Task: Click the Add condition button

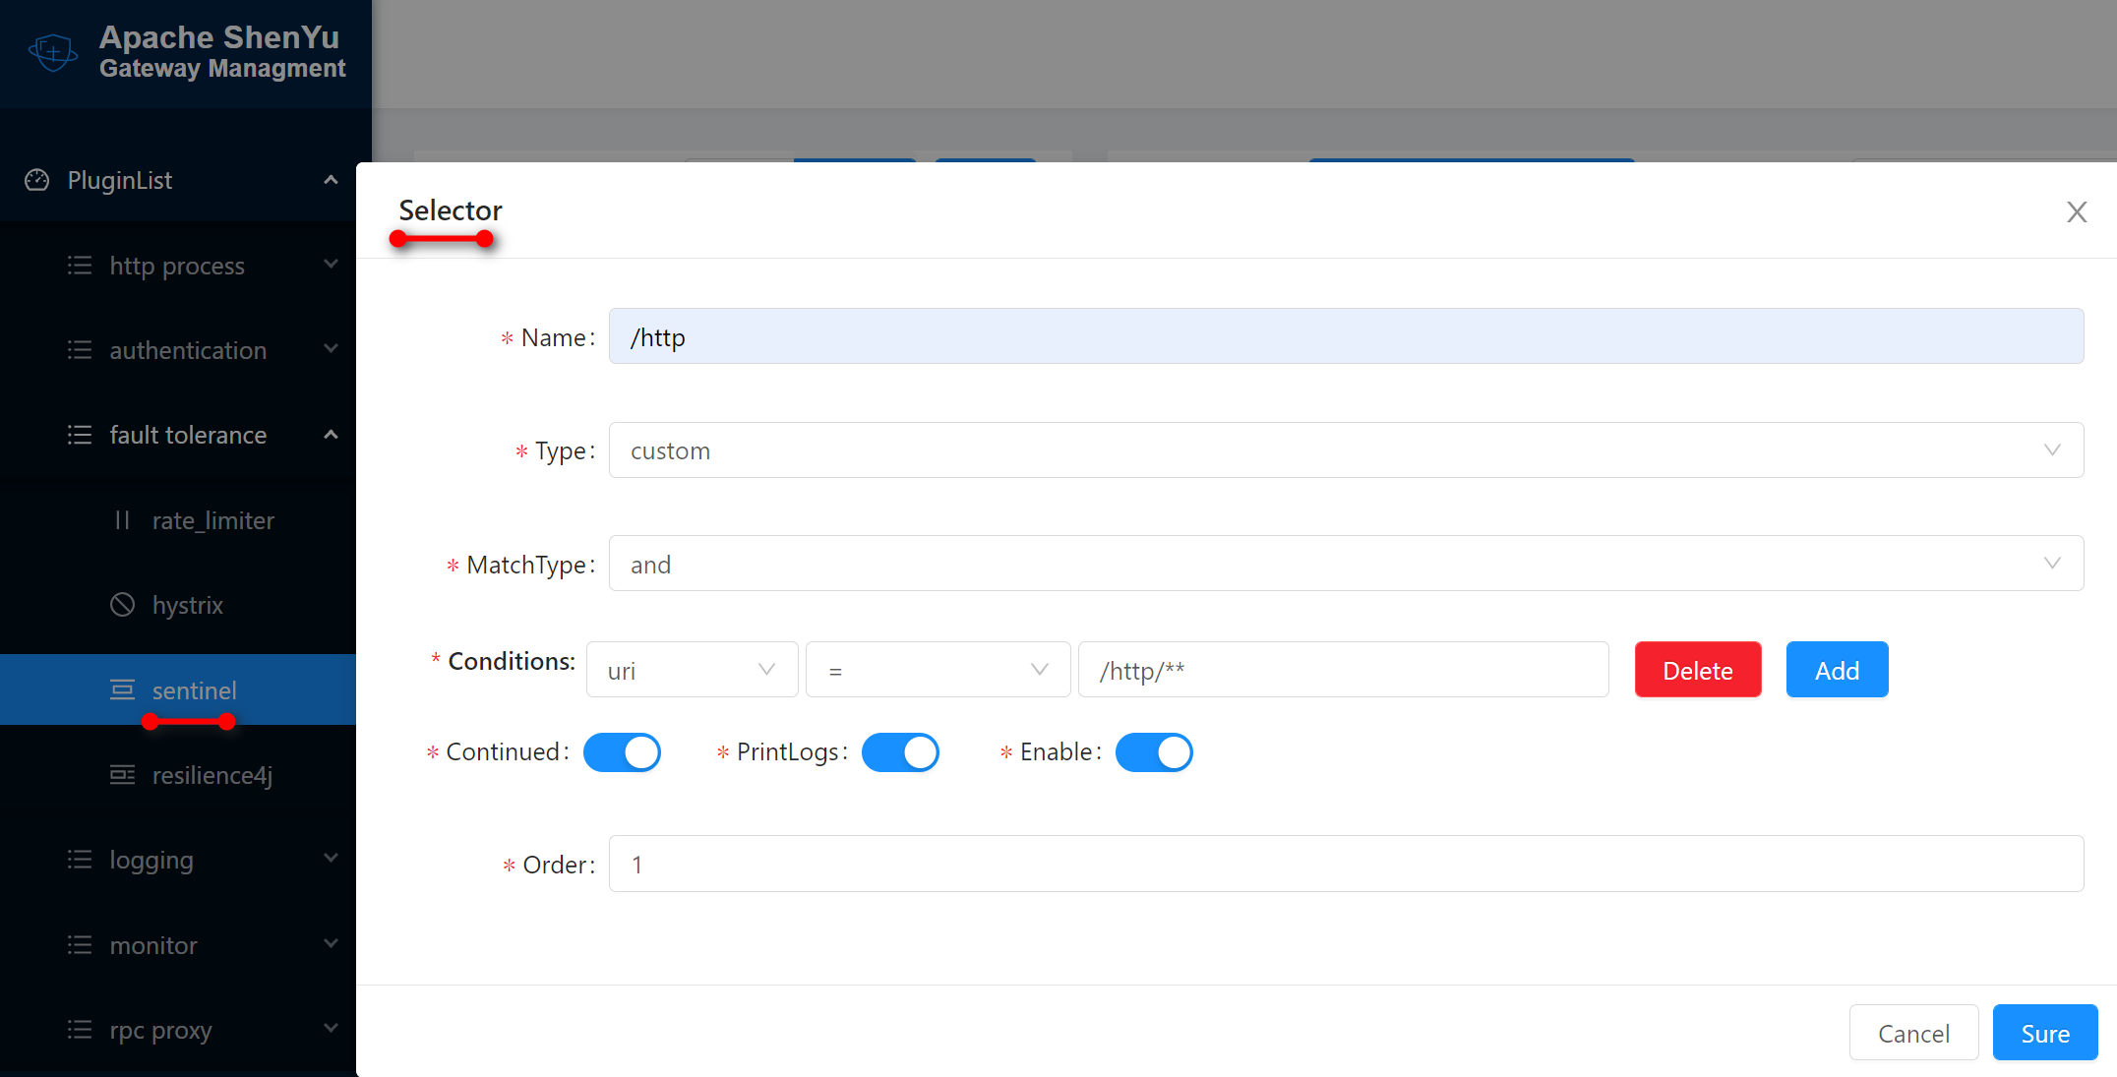Action: pyautogui.click(x=1836, y=670)
